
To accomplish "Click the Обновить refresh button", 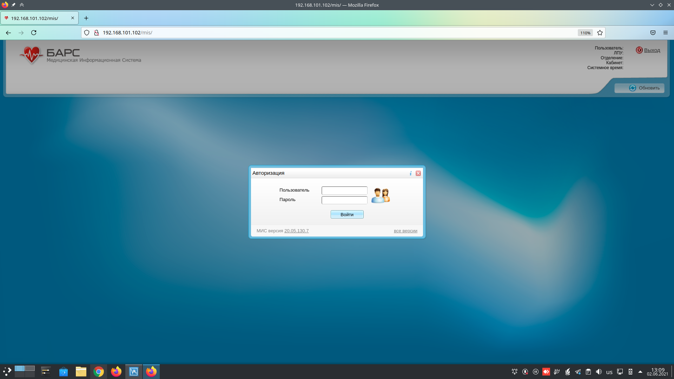I will click(639, 88).
